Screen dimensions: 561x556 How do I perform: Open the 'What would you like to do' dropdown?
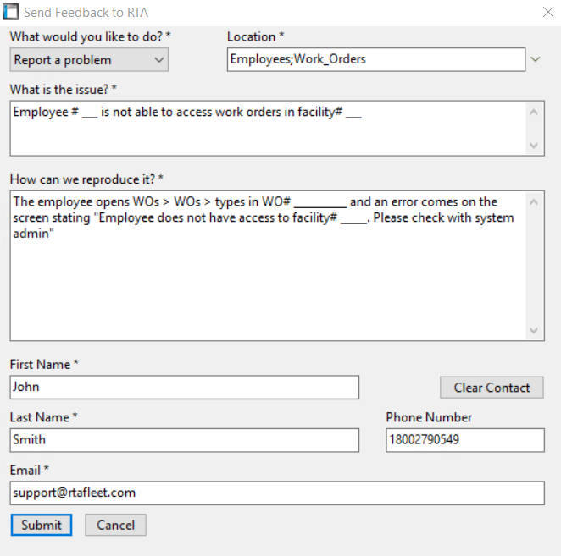tap(89, 60)
